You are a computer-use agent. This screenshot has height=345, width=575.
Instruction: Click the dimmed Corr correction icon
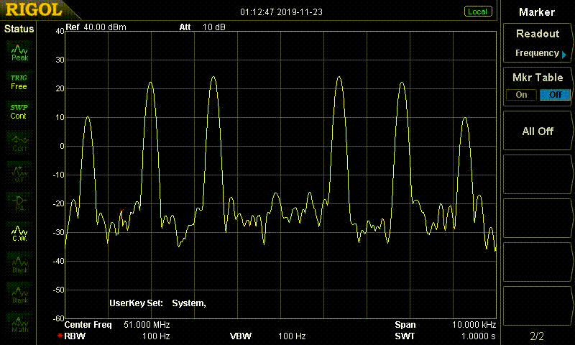pyautogui.click(x=19, y=141)
